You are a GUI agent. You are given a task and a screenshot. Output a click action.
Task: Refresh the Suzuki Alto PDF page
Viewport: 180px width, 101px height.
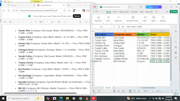(x=9, y=11)
